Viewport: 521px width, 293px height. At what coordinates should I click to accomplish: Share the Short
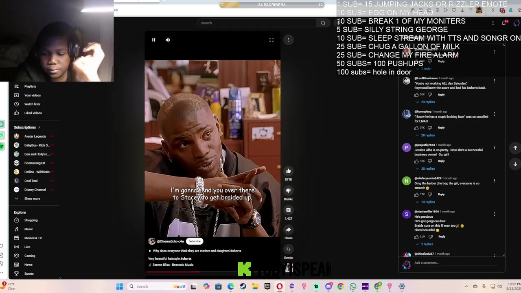288,230
